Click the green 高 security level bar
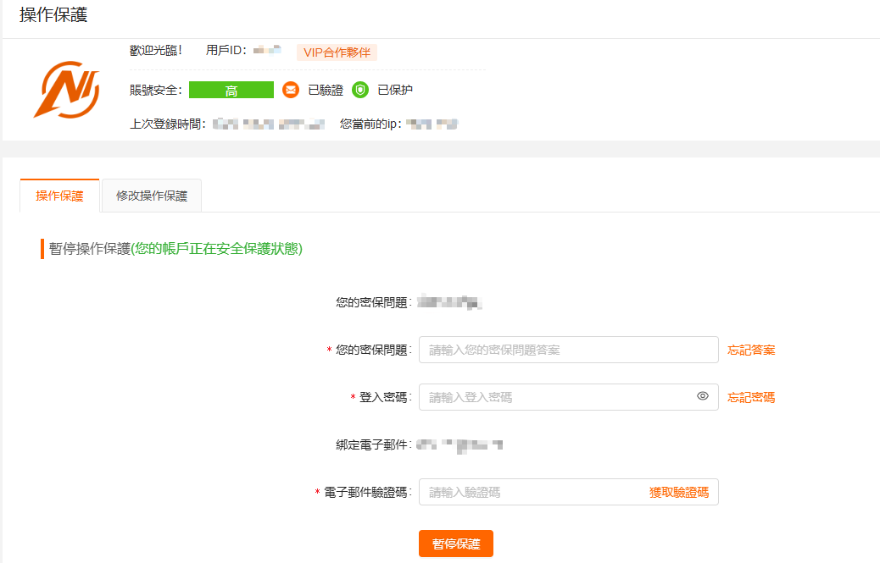 point(231,90)
